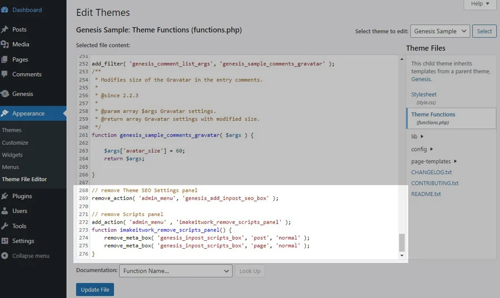The width and height of the screenshot is (500, 298).
Task: Click the Look Up button
Action: click(249, 271)
